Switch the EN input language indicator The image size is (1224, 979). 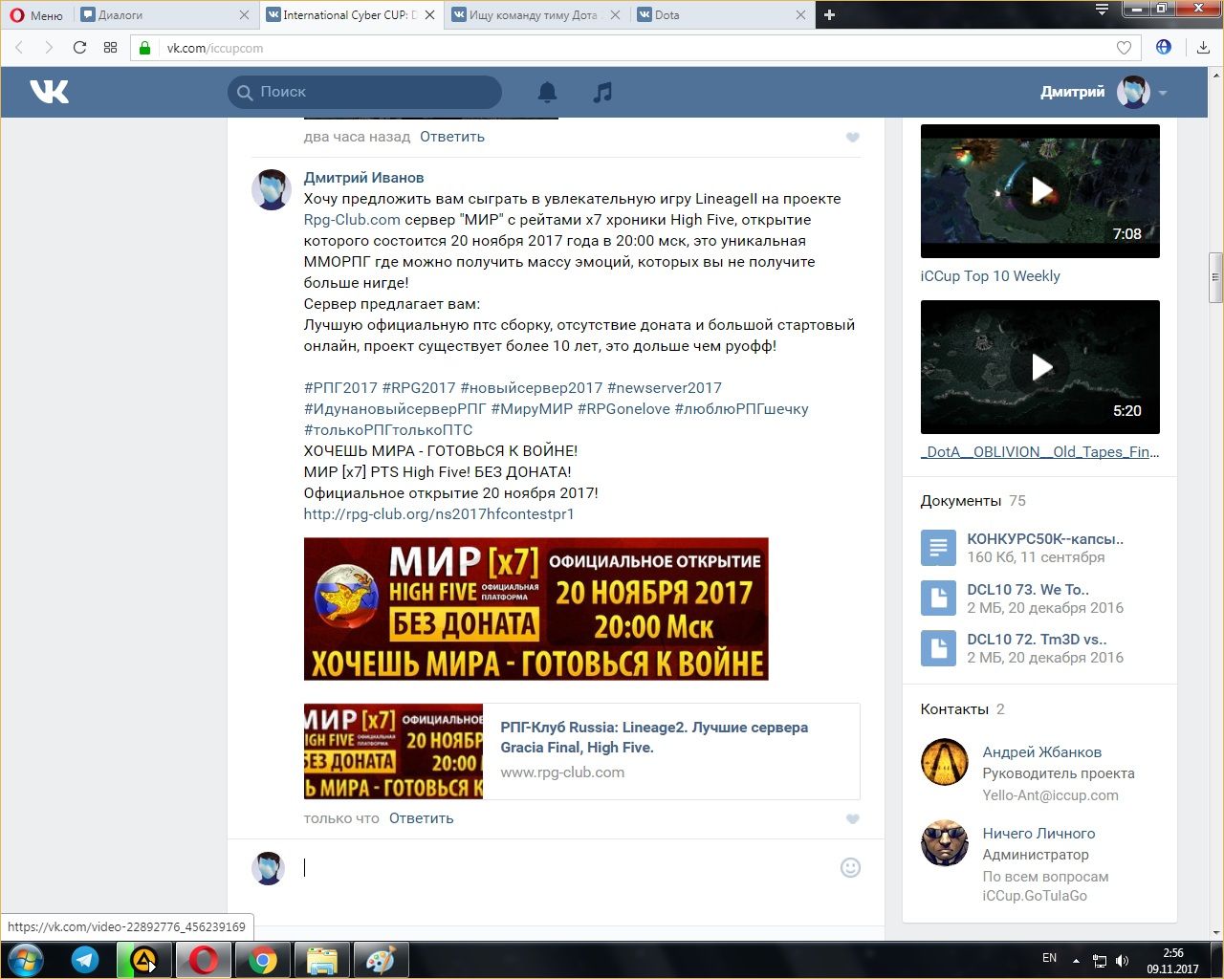coord(1049,958)
